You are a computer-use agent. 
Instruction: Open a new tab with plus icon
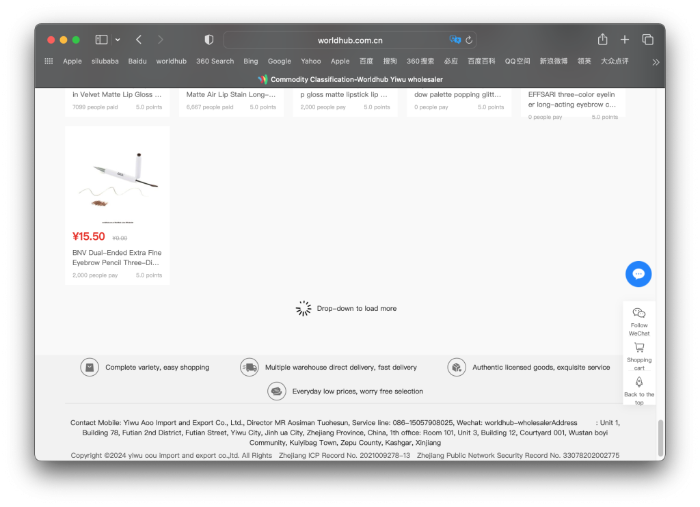(625, 40)
